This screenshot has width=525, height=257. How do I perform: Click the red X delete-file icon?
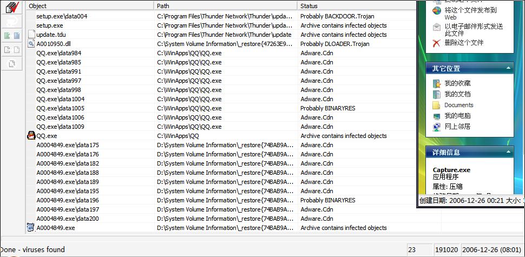click(x=436, y=43)
